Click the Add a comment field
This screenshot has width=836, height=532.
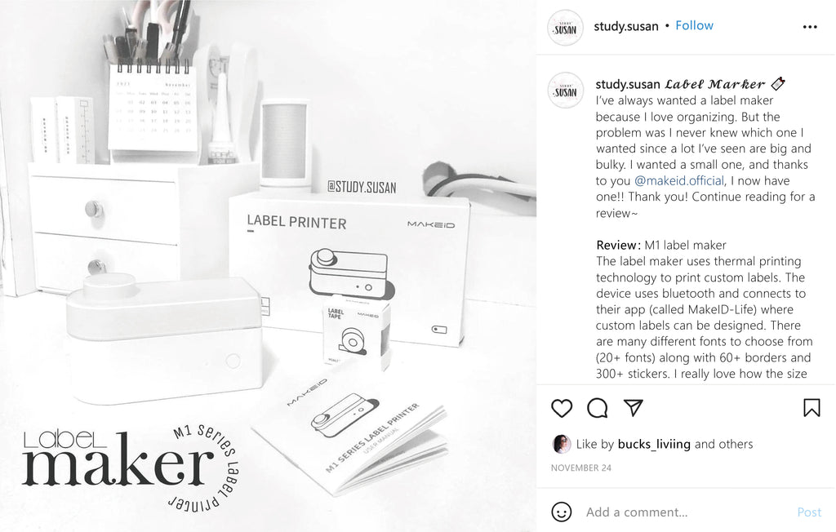pyautogui.click(x=687, y=512)
